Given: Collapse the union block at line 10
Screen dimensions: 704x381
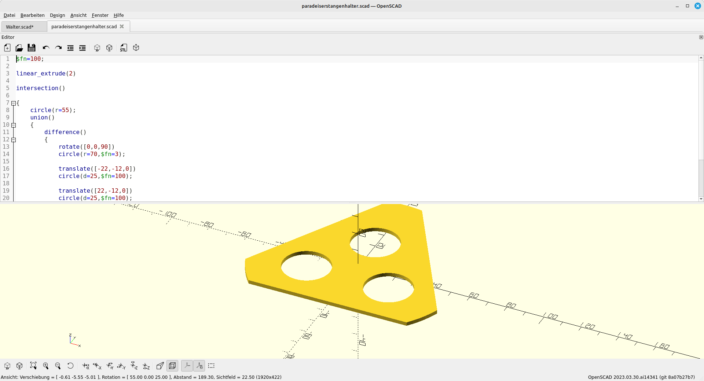Looking at the screenshot, I should [14, 125].
